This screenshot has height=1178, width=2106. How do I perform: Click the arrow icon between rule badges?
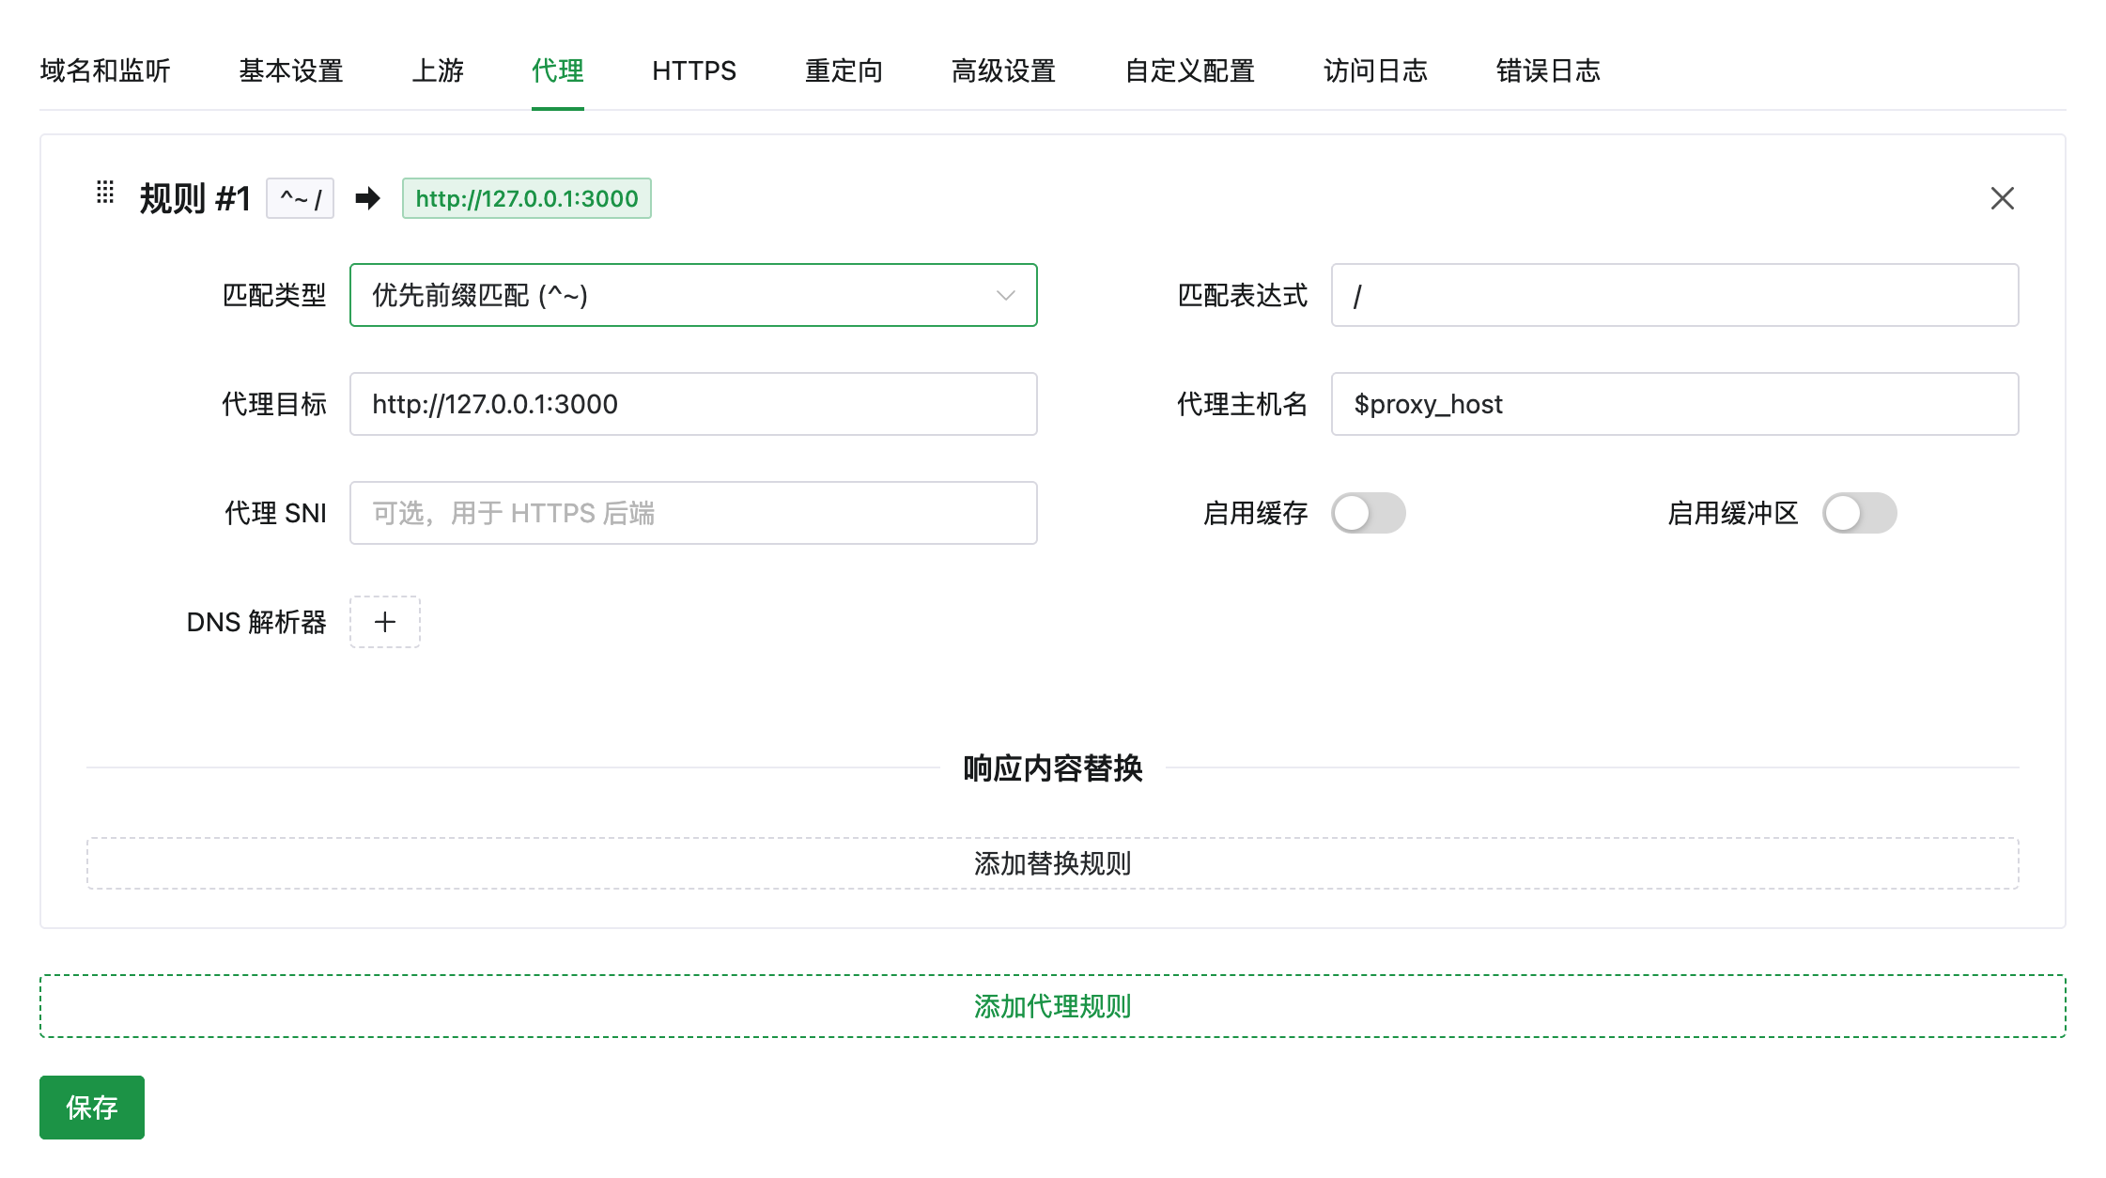coord(366,198)
